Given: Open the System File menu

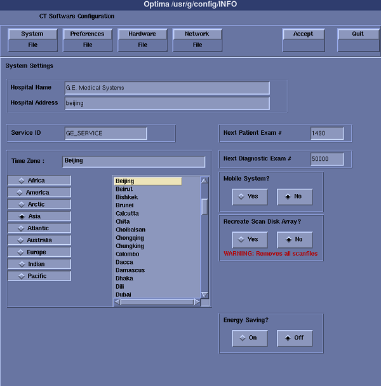Looking at the screenshot, I should pyautogui.click(x=32, y=39).
